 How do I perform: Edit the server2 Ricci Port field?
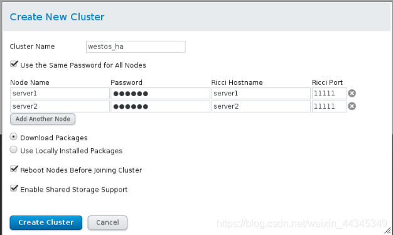330,107
